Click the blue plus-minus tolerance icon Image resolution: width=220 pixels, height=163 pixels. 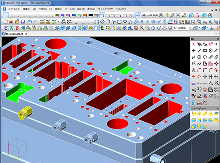pyautogui.click(x=148, y=22)
